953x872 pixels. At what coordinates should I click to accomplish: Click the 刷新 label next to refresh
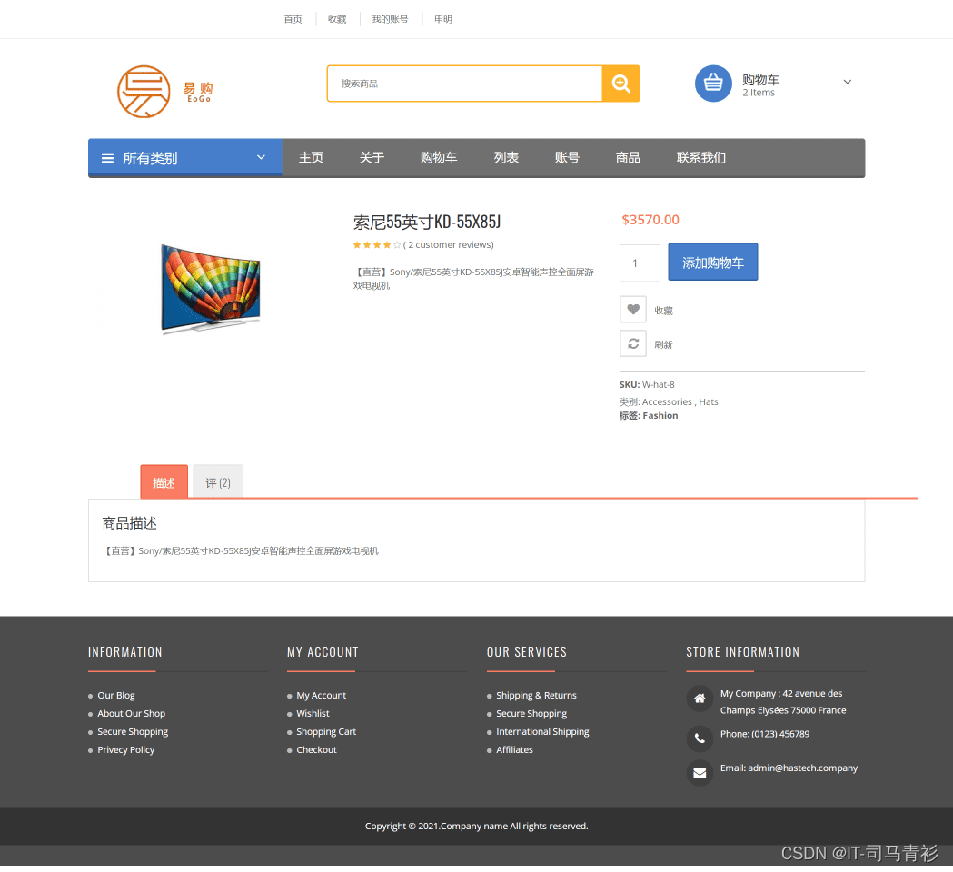(x=664, y=344)
